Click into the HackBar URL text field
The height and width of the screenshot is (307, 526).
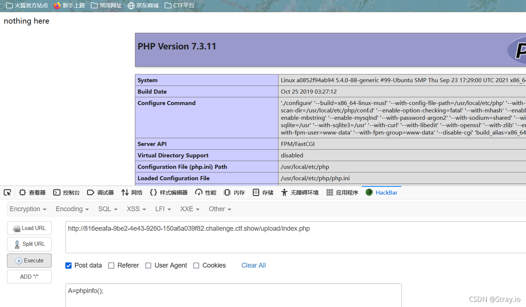coord(295,237)
